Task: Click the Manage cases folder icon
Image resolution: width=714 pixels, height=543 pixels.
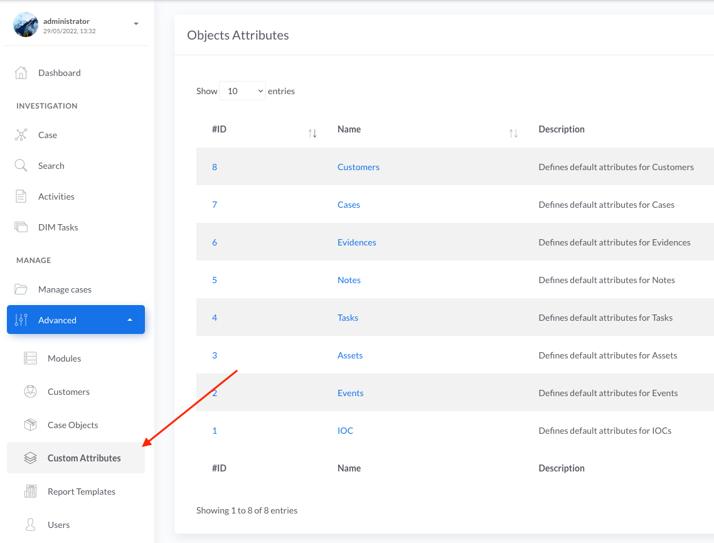Action: tap(21, 289)
